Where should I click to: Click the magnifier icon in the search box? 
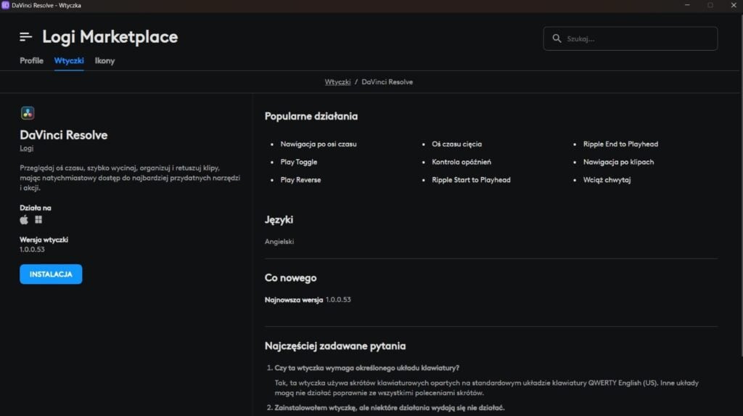coord(557,38)
